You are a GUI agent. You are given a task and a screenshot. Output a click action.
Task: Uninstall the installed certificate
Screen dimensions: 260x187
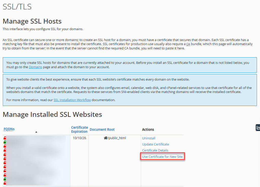pyautogui.click(x=149, y=138)
